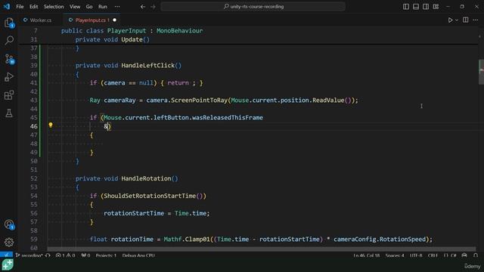Viewport: 484px width, 272px height.
Task: Click the vertical scrollbar thumb
Action: (x=481, y=72)
